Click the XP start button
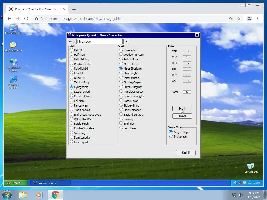The width and height of the screenshot is (267, 200). [16, 183]
